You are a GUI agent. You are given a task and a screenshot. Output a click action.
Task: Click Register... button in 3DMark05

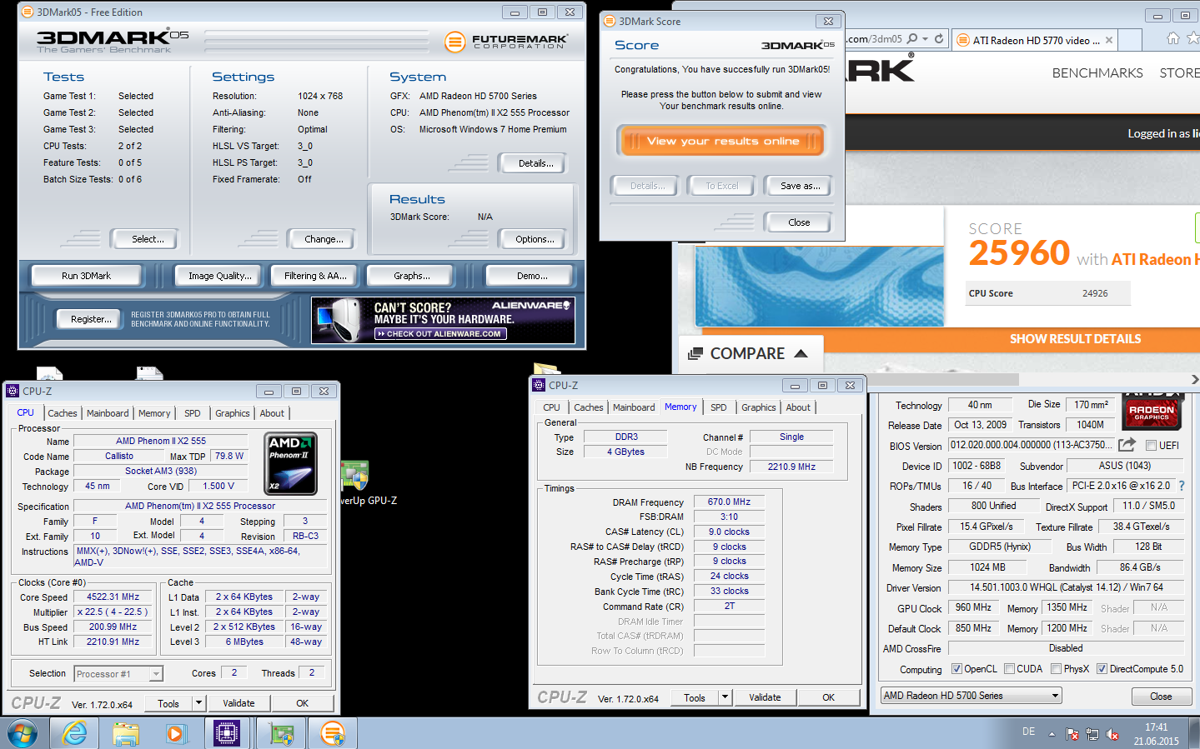(91, 319)
